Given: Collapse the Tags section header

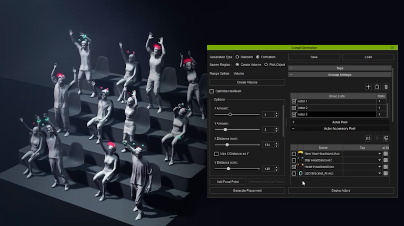Looking at the screenshot, I should pos(291,68).
